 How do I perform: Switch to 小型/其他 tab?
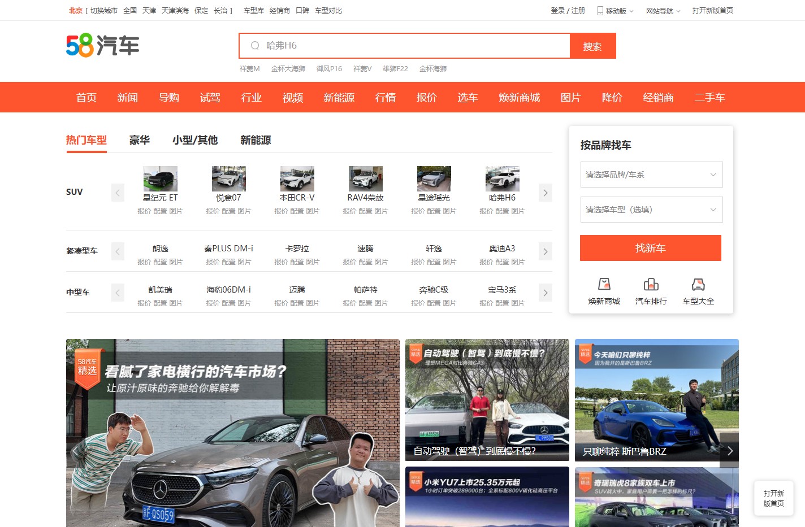point(195,140)
